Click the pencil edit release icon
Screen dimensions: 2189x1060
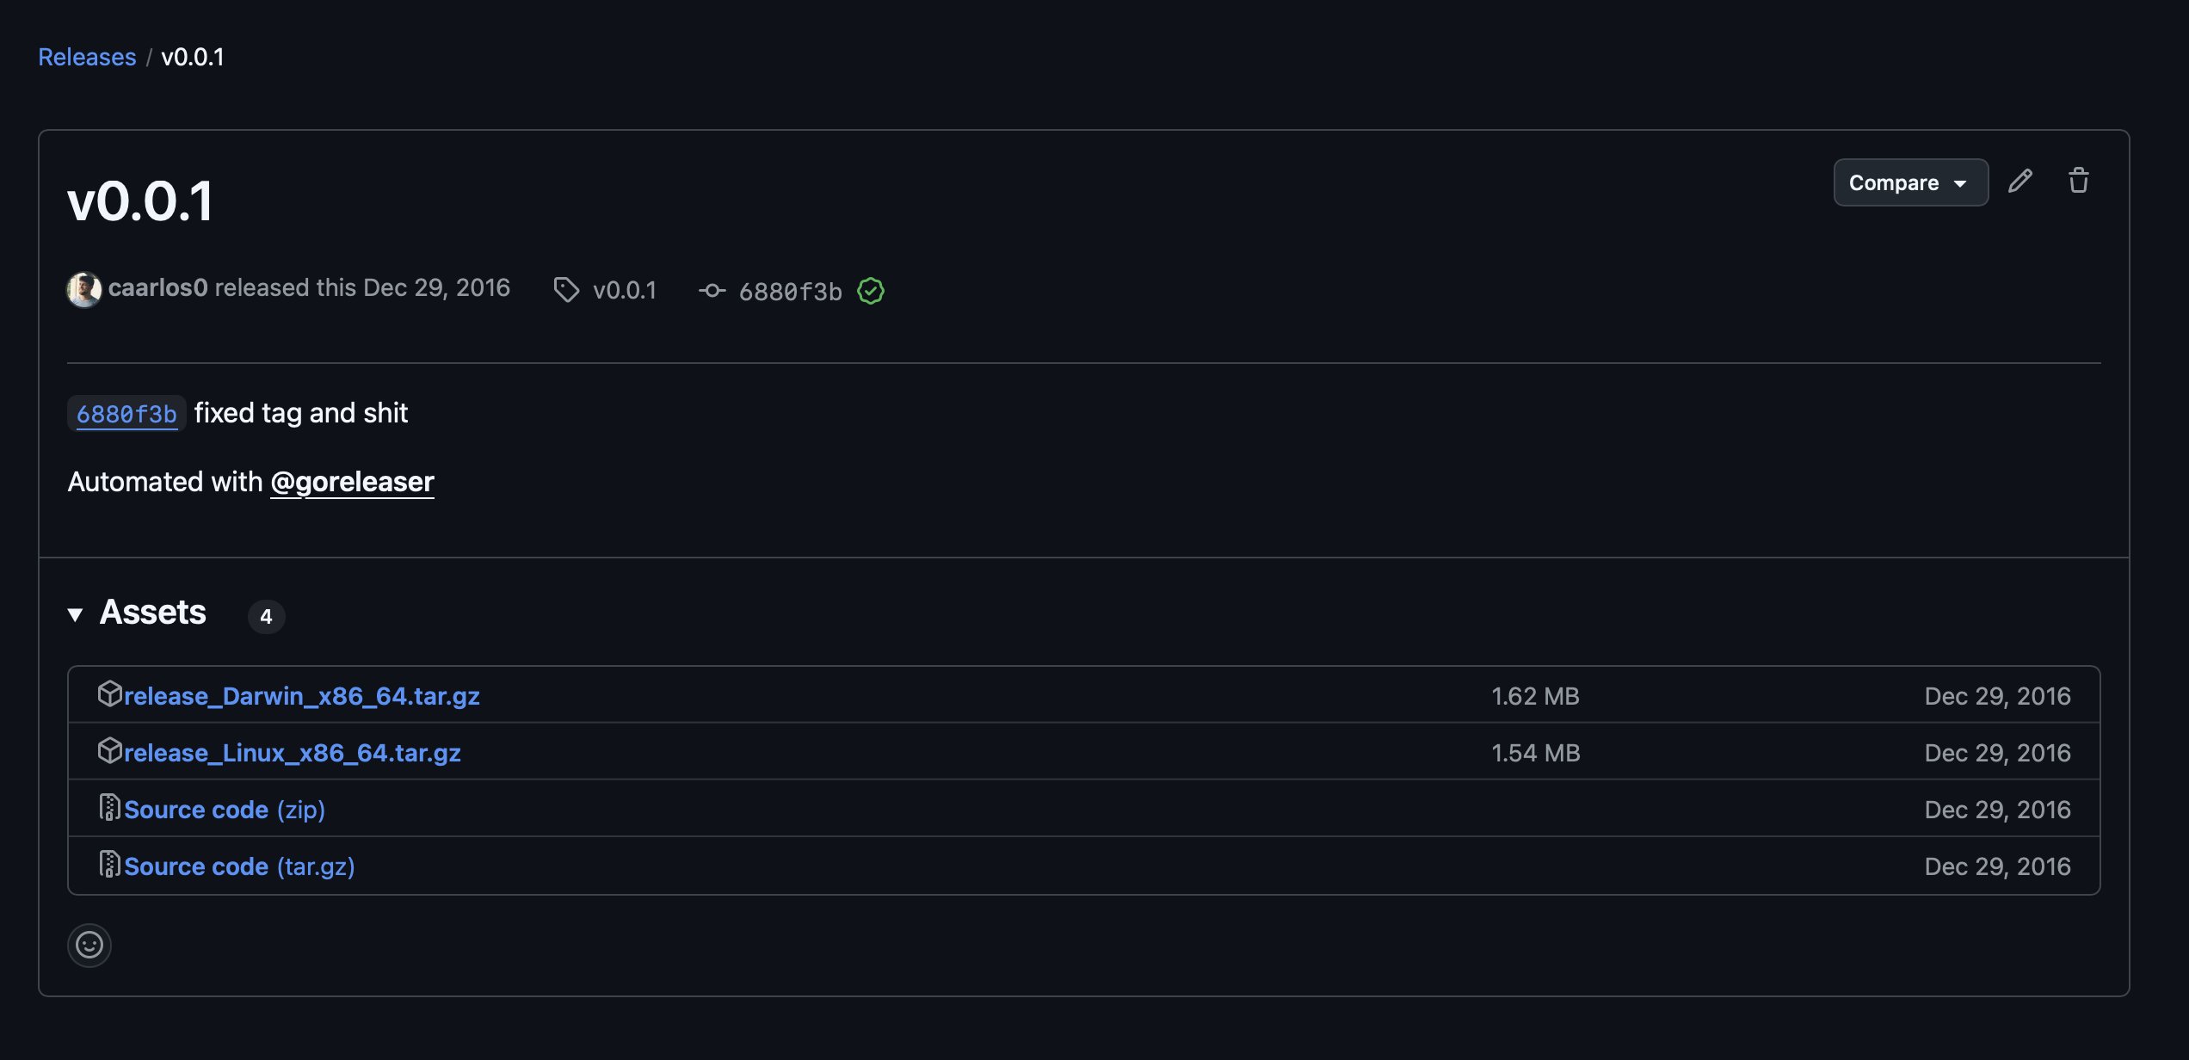click(x=2019, y=182)
